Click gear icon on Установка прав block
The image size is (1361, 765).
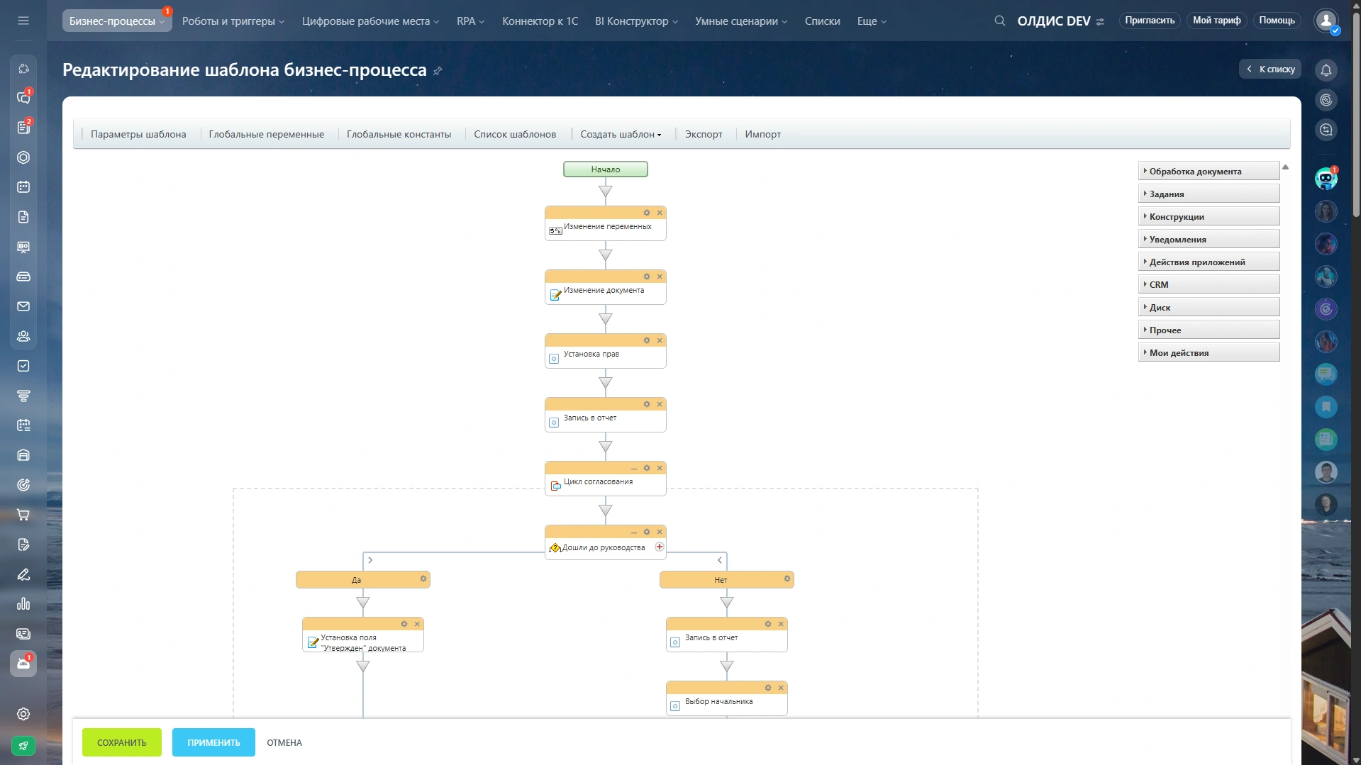(x=646, y=340)
